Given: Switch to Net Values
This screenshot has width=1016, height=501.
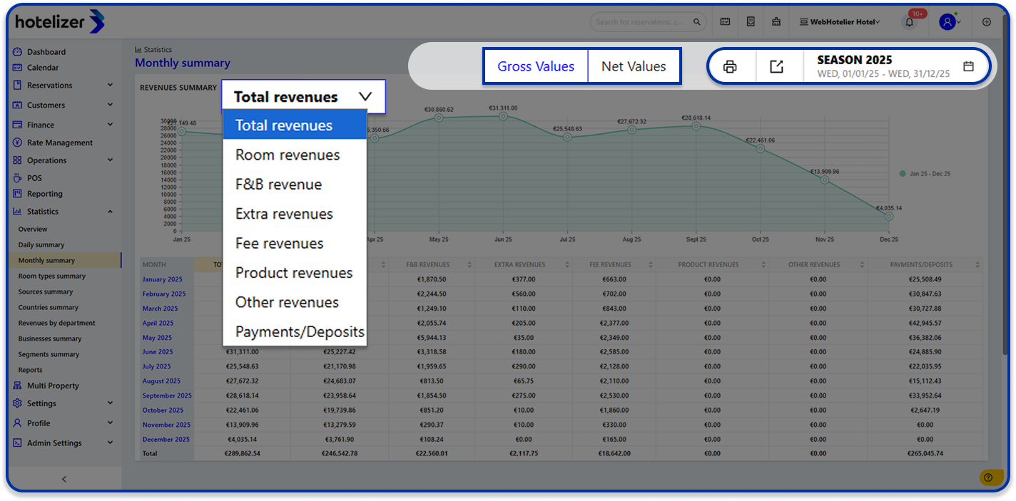Looking at the screenshot, I should [x=634, y=66].
